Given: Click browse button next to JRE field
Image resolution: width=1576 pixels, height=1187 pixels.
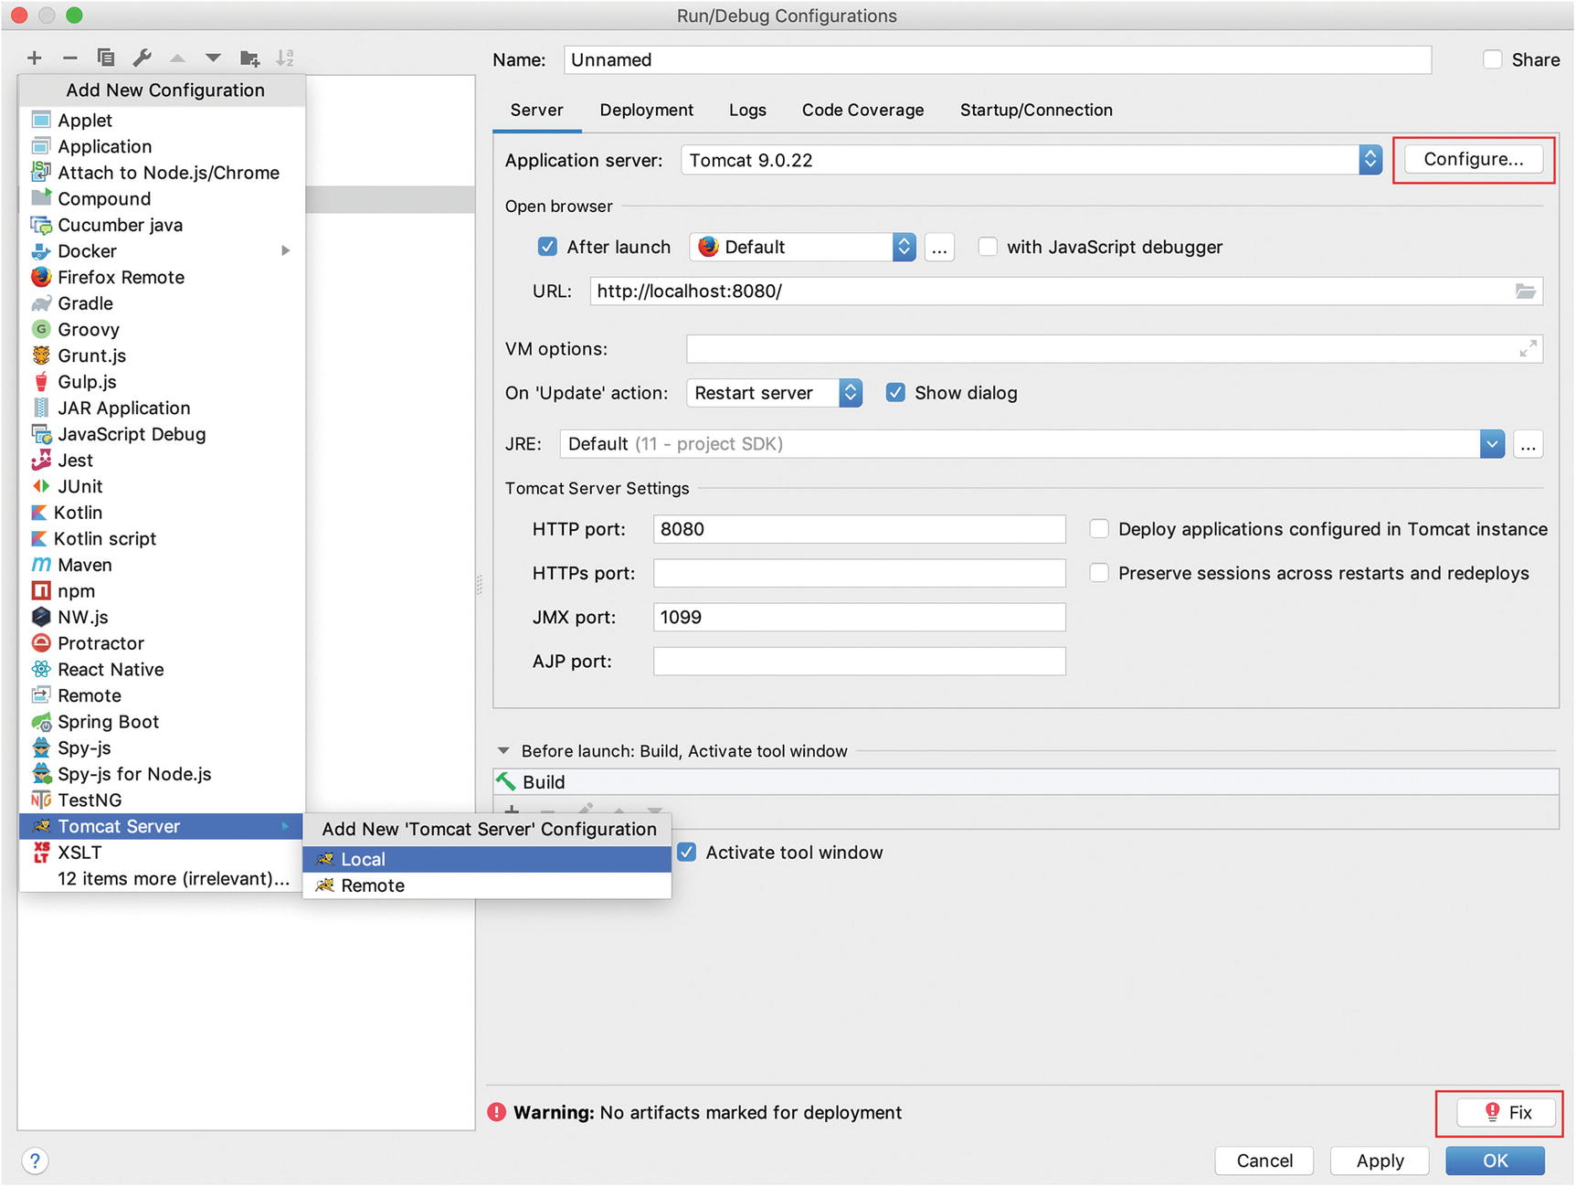Looking at the screenshot, I should pyautogui.click(x=1528, y=445).
